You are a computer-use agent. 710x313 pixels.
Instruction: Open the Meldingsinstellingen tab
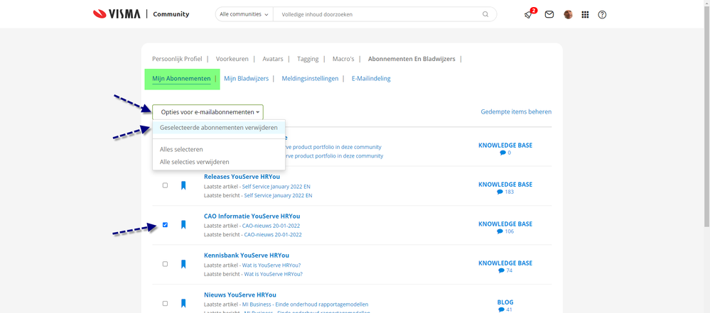tap(310, 79)
